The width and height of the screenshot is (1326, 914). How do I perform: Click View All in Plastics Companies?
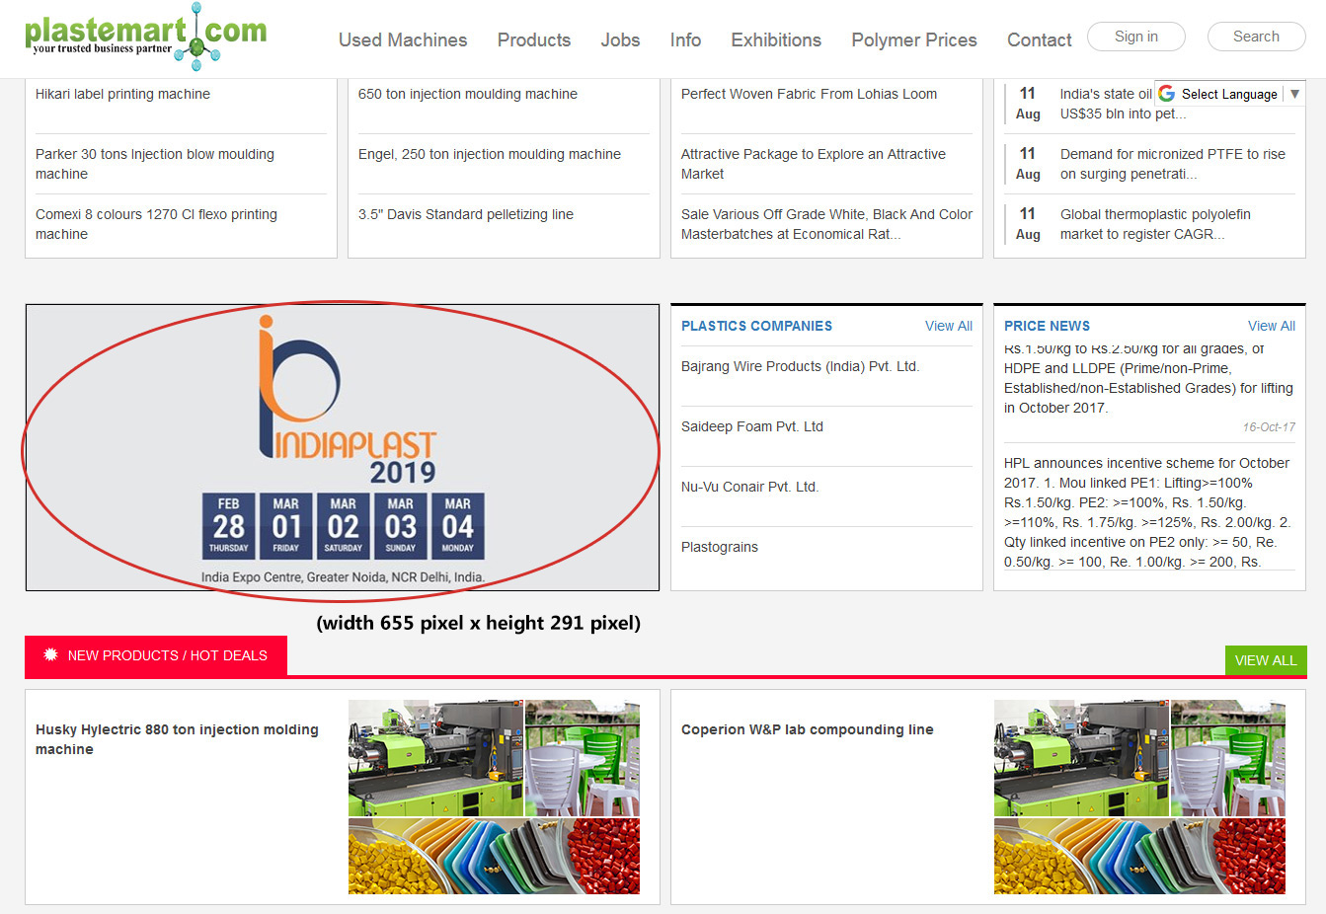[x=949, y=326]
